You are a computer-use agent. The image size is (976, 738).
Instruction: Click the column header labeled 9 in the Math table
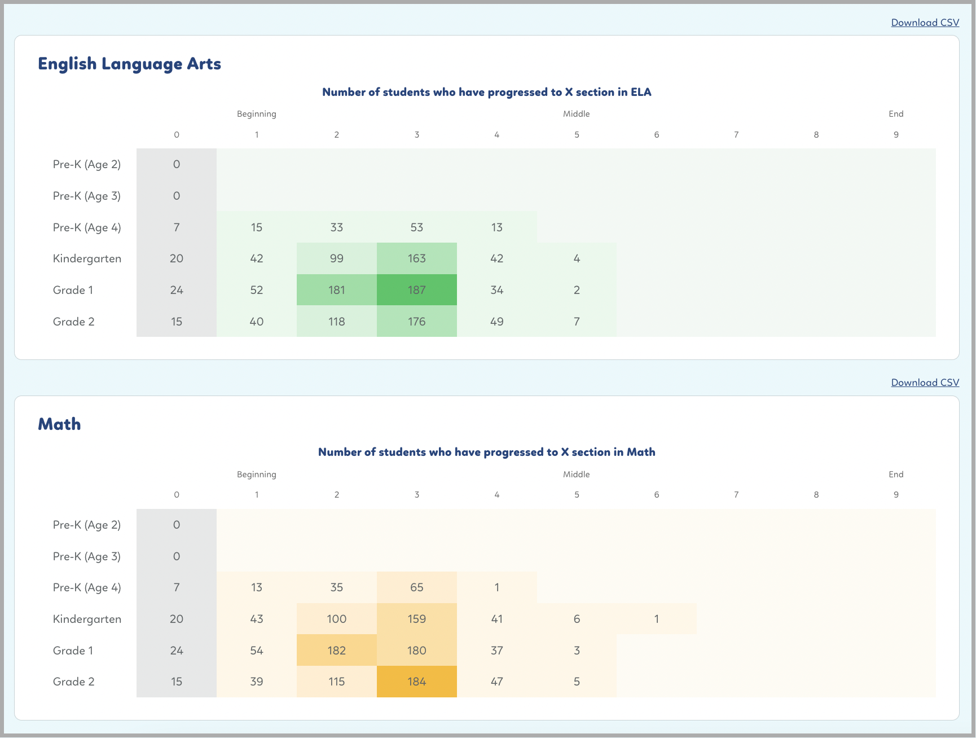coord(896,494)
